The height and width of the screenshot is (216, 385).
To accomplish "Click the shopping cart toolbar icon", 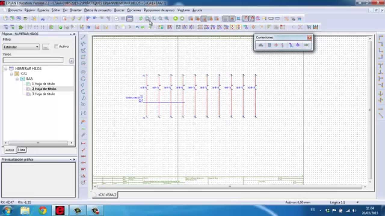I will coord(309,27).
